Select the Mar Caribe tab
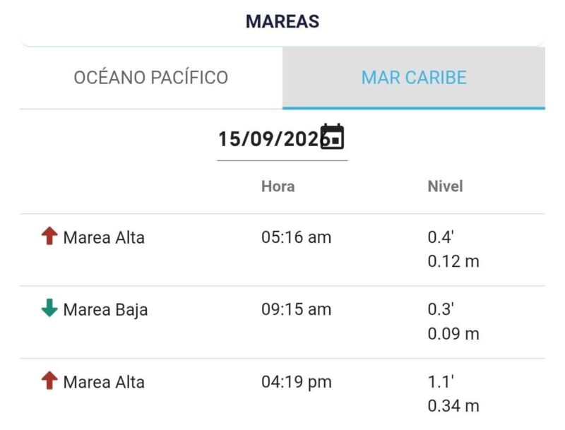Viewport: 565px width, 430px height. click(414, 78)
